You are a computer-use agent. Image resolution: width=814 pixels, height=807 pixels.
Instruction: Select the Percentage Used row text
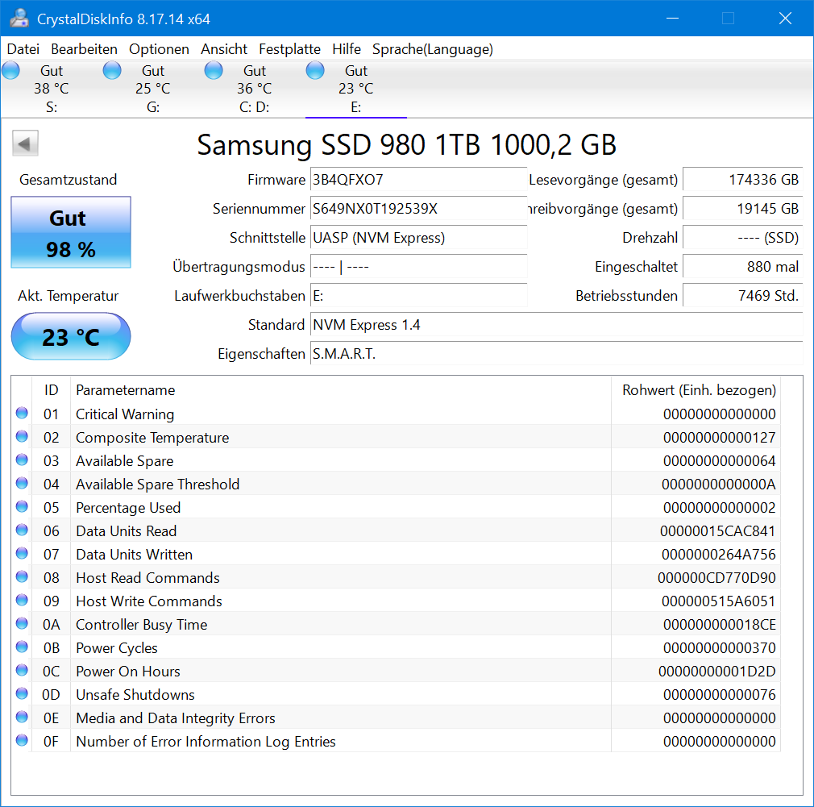click(x=128, y=507)
